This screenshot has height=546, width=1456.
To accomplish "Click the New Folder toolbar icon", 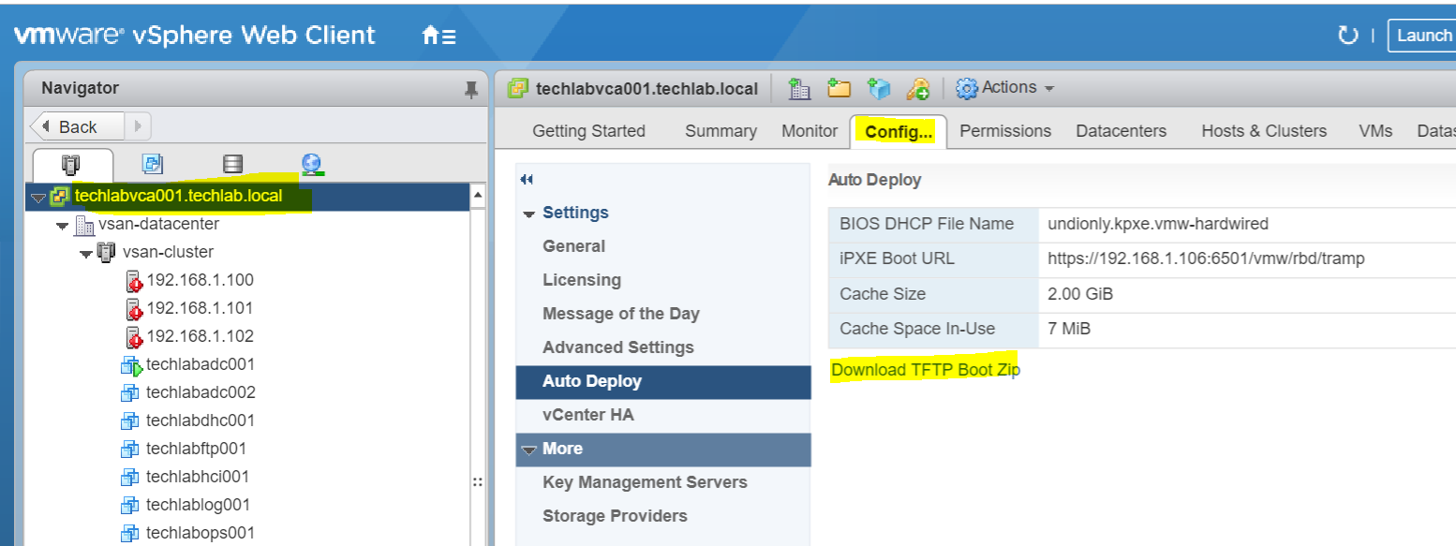I will 839,88.
